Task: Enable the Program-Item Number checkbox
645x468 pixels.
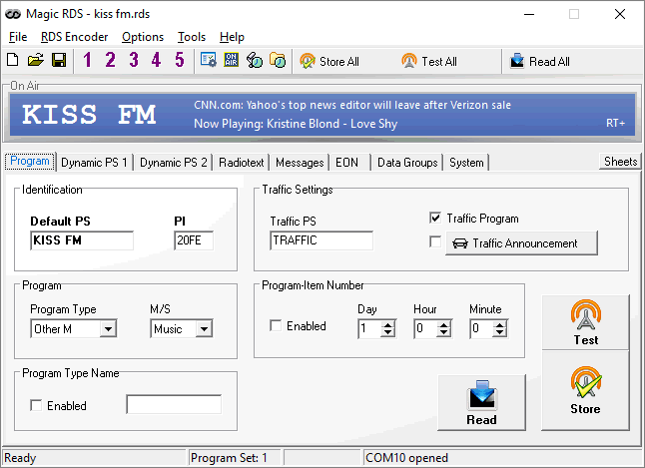Action: click(276, 325)
